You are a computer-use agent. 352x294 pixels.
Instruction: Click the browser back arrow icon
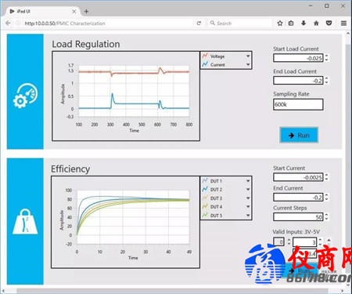(x=8, y=24)
